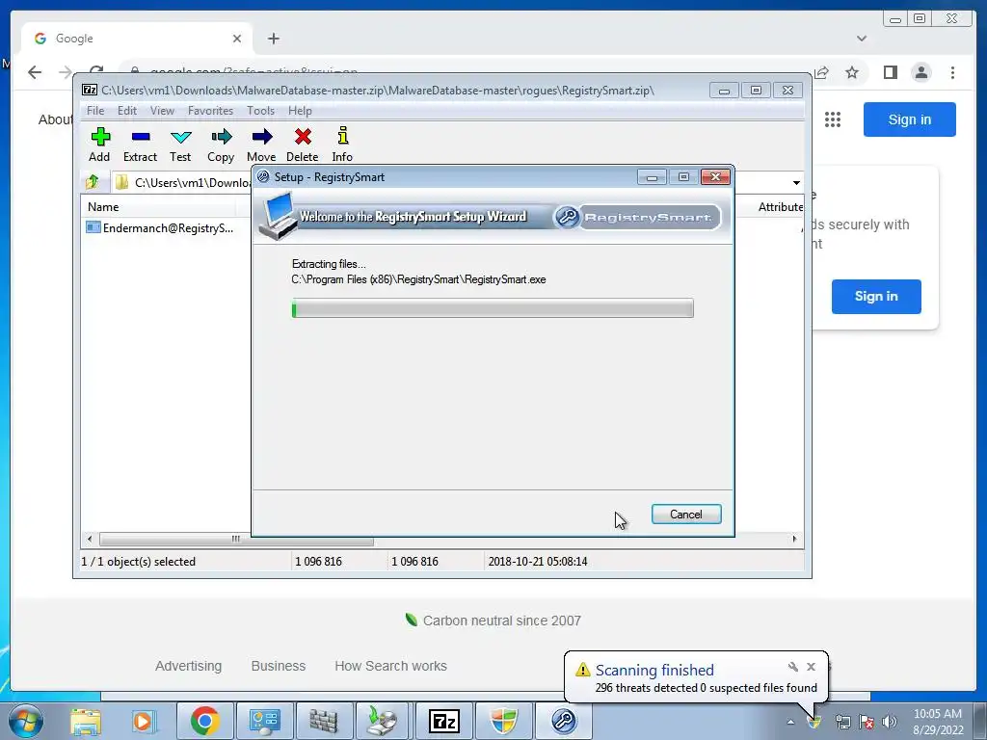
Task: Open Chrome three-dot menu
Action: click(x=952, y=72)
